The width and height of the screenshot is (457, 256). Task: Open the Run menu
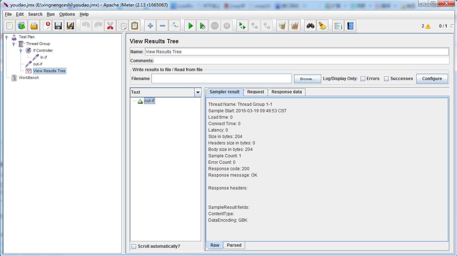coord(51,14)
